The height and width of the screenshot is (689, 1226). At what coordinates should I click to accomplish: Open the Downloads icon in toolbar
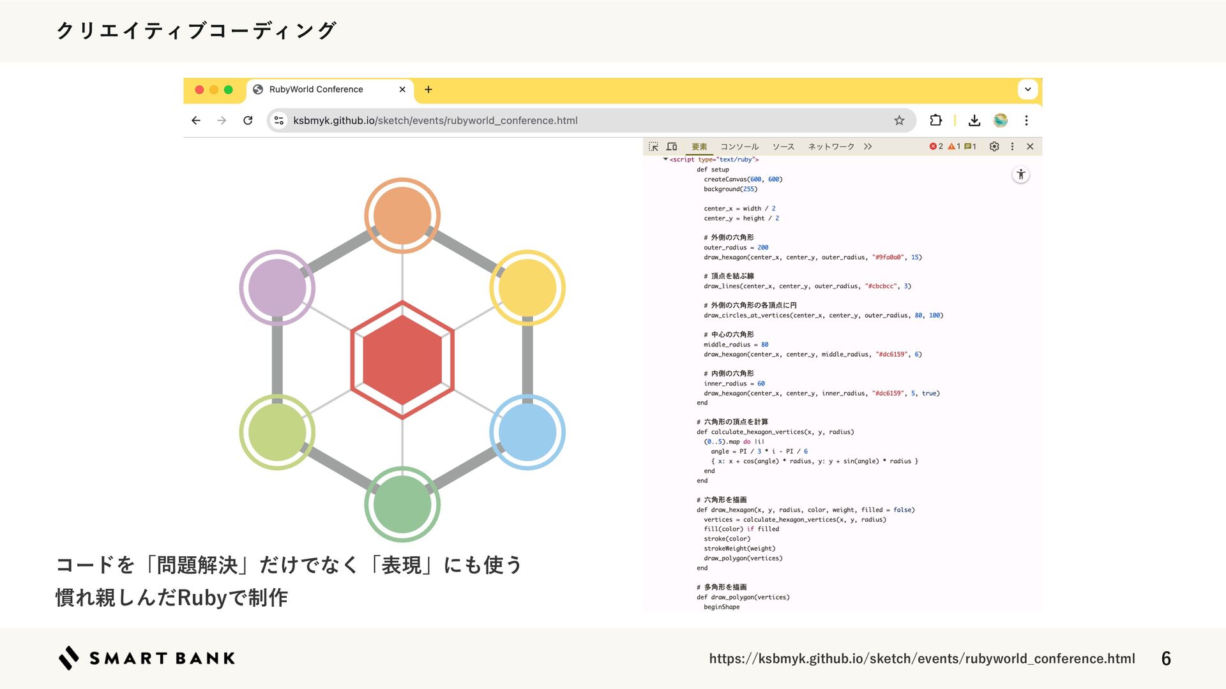[x=974, y=121]
